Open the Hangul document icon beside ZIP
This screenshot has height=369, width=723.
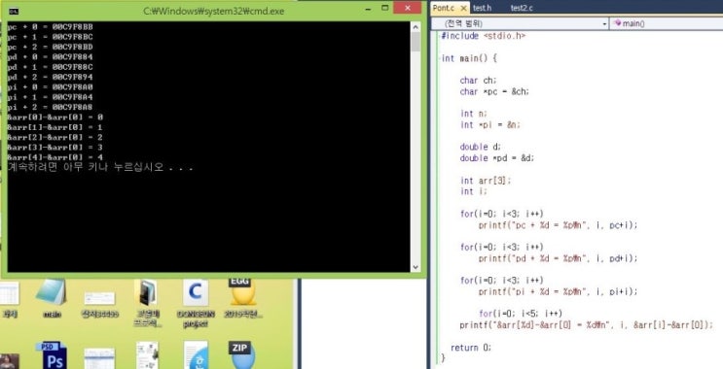pyautogui.click(x=196, y=354)
